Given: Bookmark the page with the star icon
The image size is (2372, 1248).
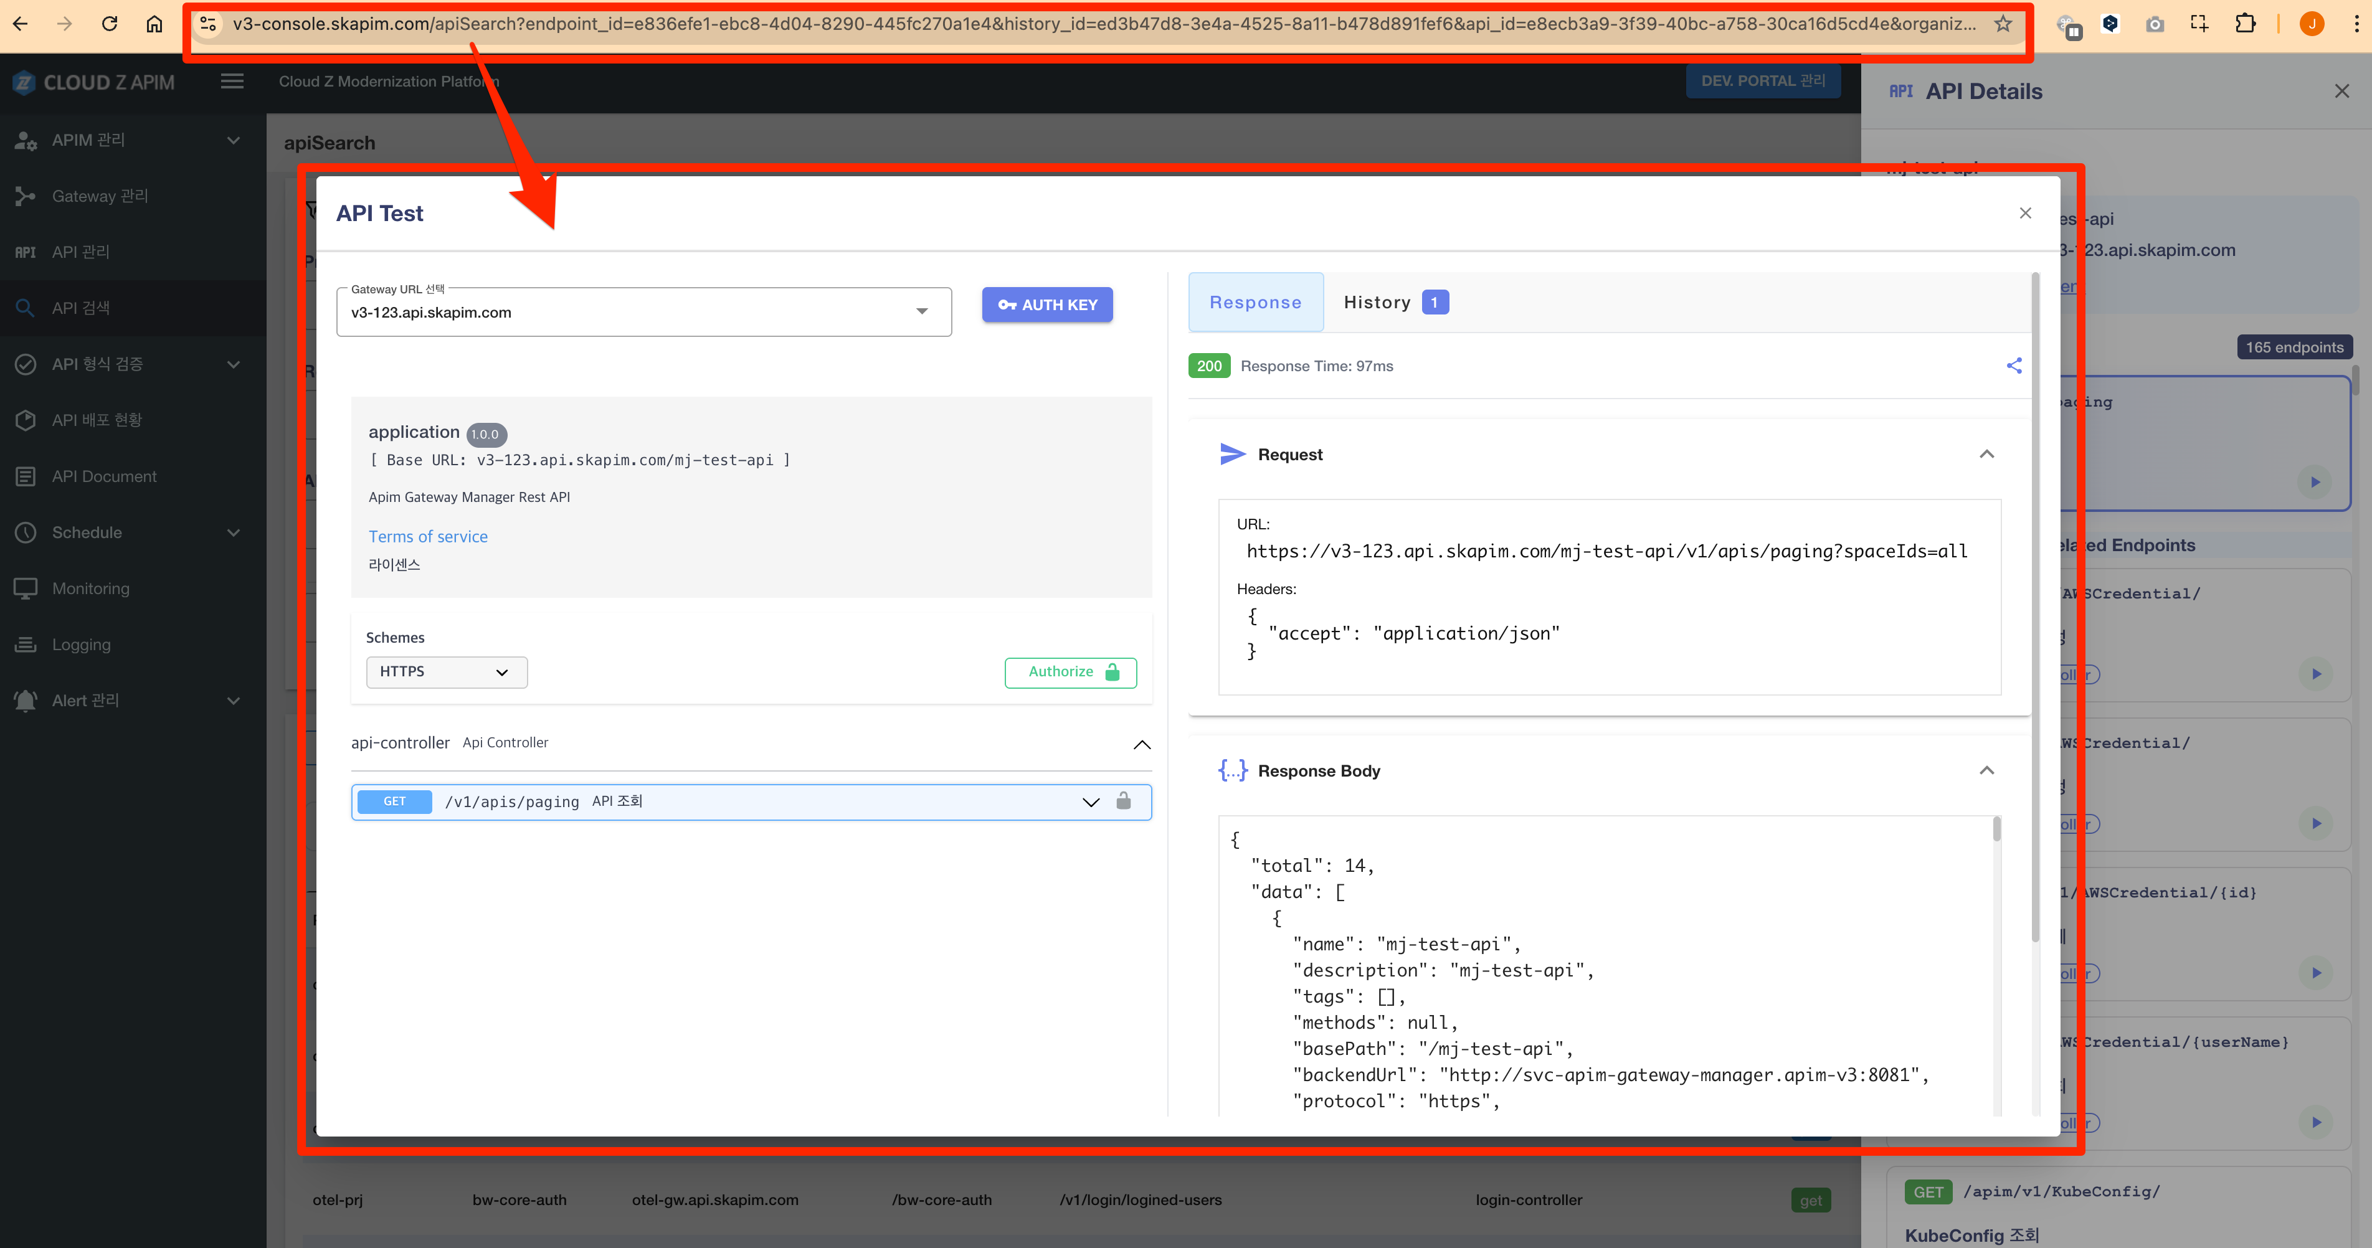Looking at the screenshot, I should (2003, 24).
